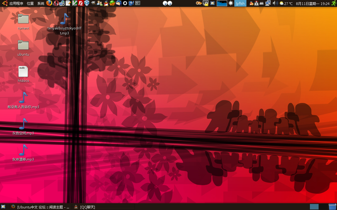Switch to the QQ聊天 window
The image size is (337, 210).
[103, 207]
